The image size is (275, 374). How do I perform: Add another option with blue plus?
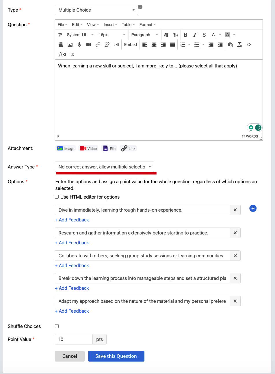click(x=253, y=208)
